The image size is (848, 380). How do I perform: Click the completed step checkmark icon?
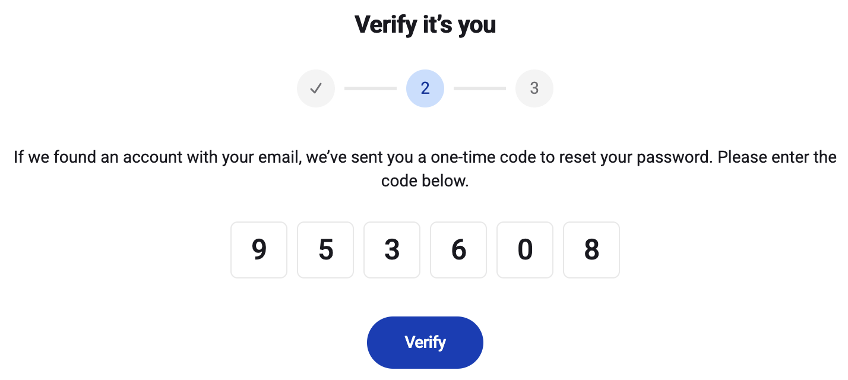pos(316,88)
